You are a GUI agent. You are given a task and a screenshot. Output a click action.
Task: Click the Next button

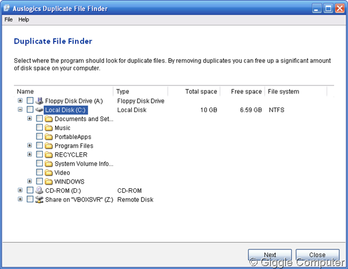(270, 255)
